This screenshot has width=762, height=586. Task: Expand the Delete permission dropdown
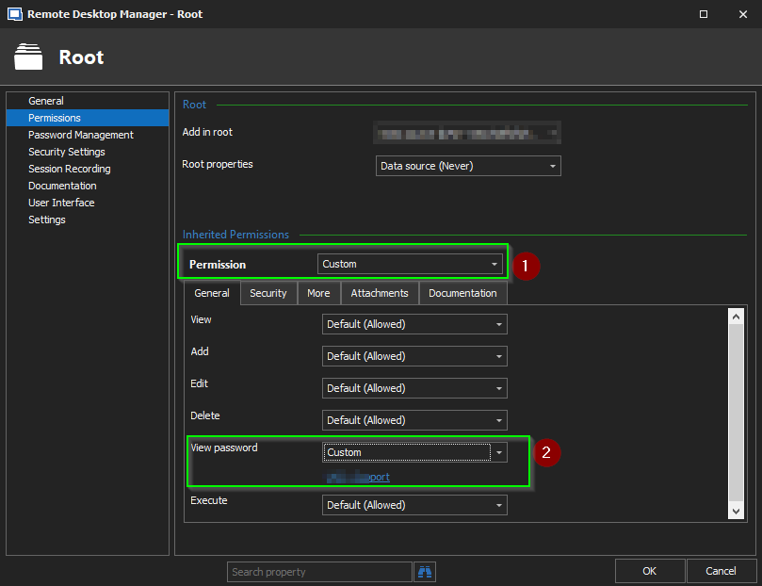tap(414, 420)
